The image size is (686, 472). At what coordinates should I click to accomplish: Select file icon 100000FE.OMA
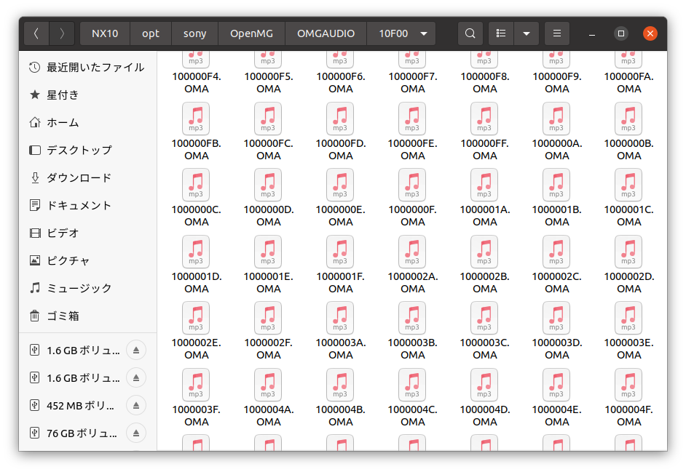[x=413, y=119]
